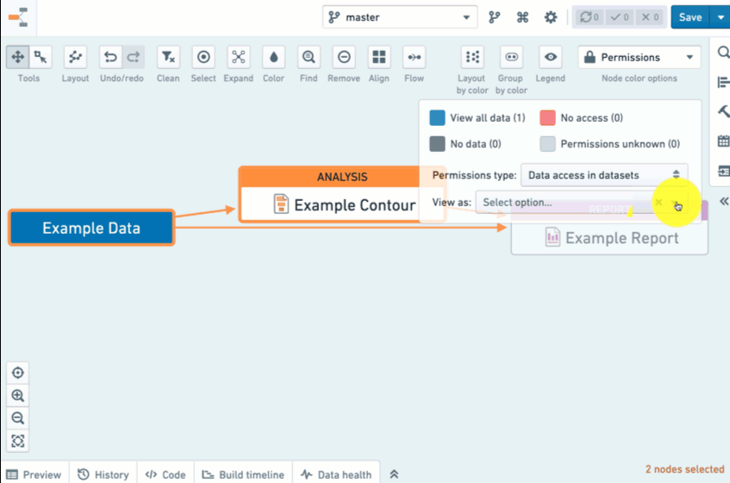Viewport: 730px width, 483px height.
Task: Open the Permissions node color dropdown
Action: pyautogui.click(x=640, y=57)
